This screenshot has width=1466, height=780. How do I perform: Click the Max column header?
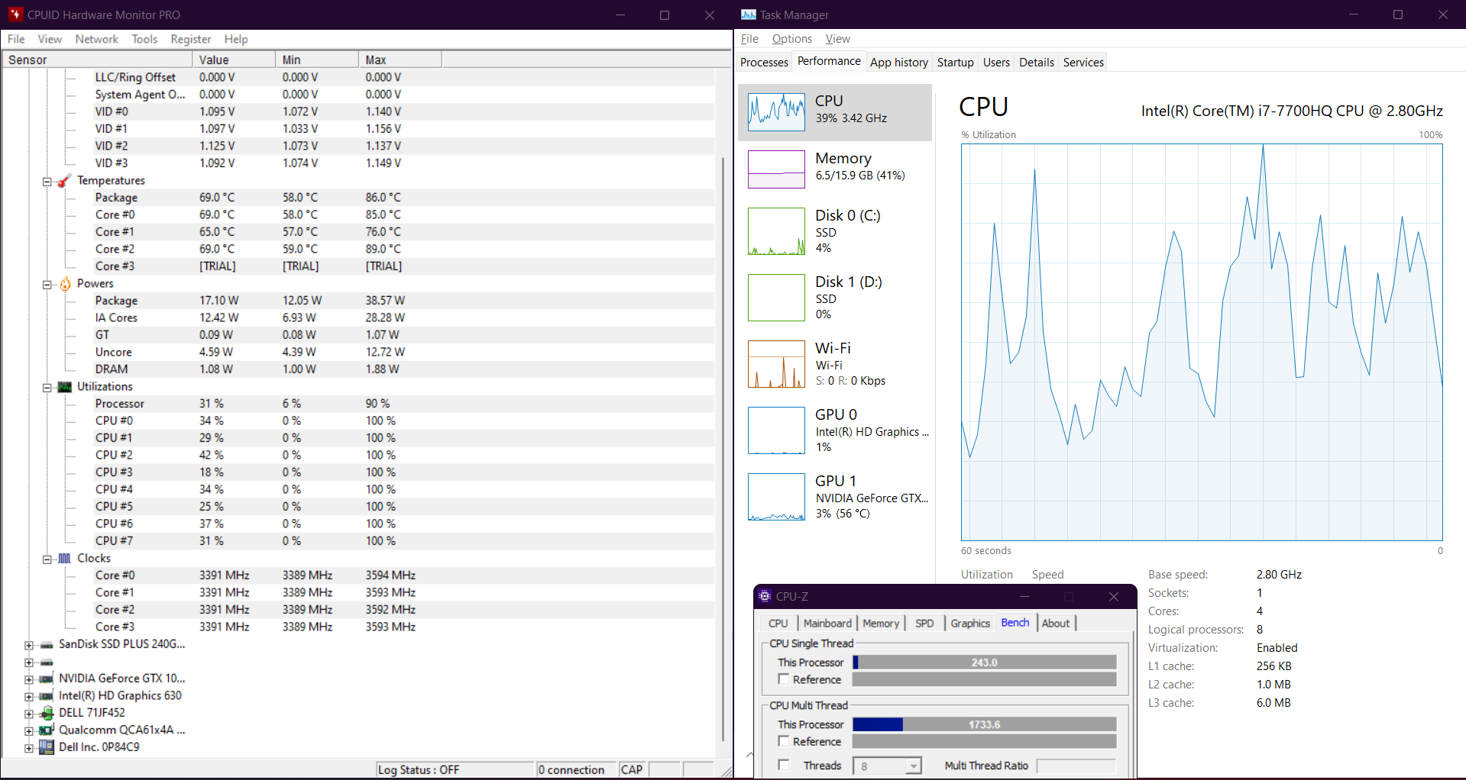tap(400, 60)
